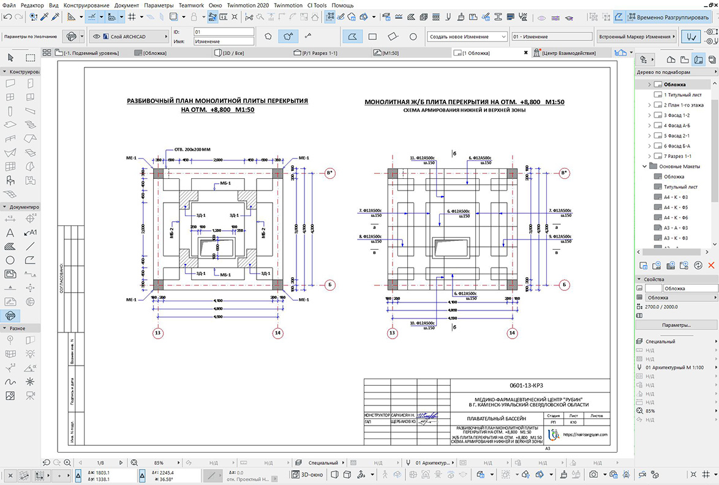719x485 pixels.
Task: Select the Arrow tool in Toolbox
Action: point(10,58)
